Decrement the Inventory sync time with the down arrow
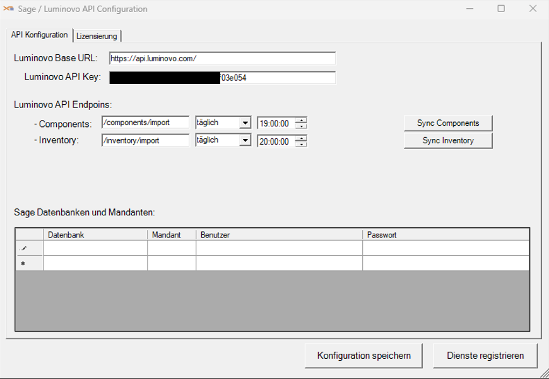The width and height of the screenshot is (549, 379). (302, 143)
